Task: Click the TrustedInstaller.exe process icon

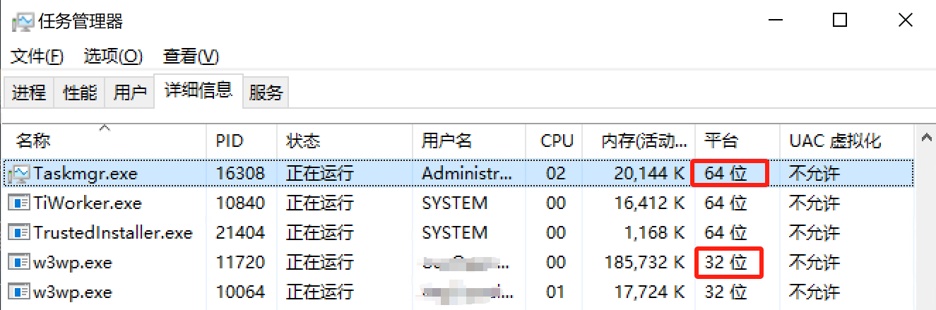Action: [20, 233]
